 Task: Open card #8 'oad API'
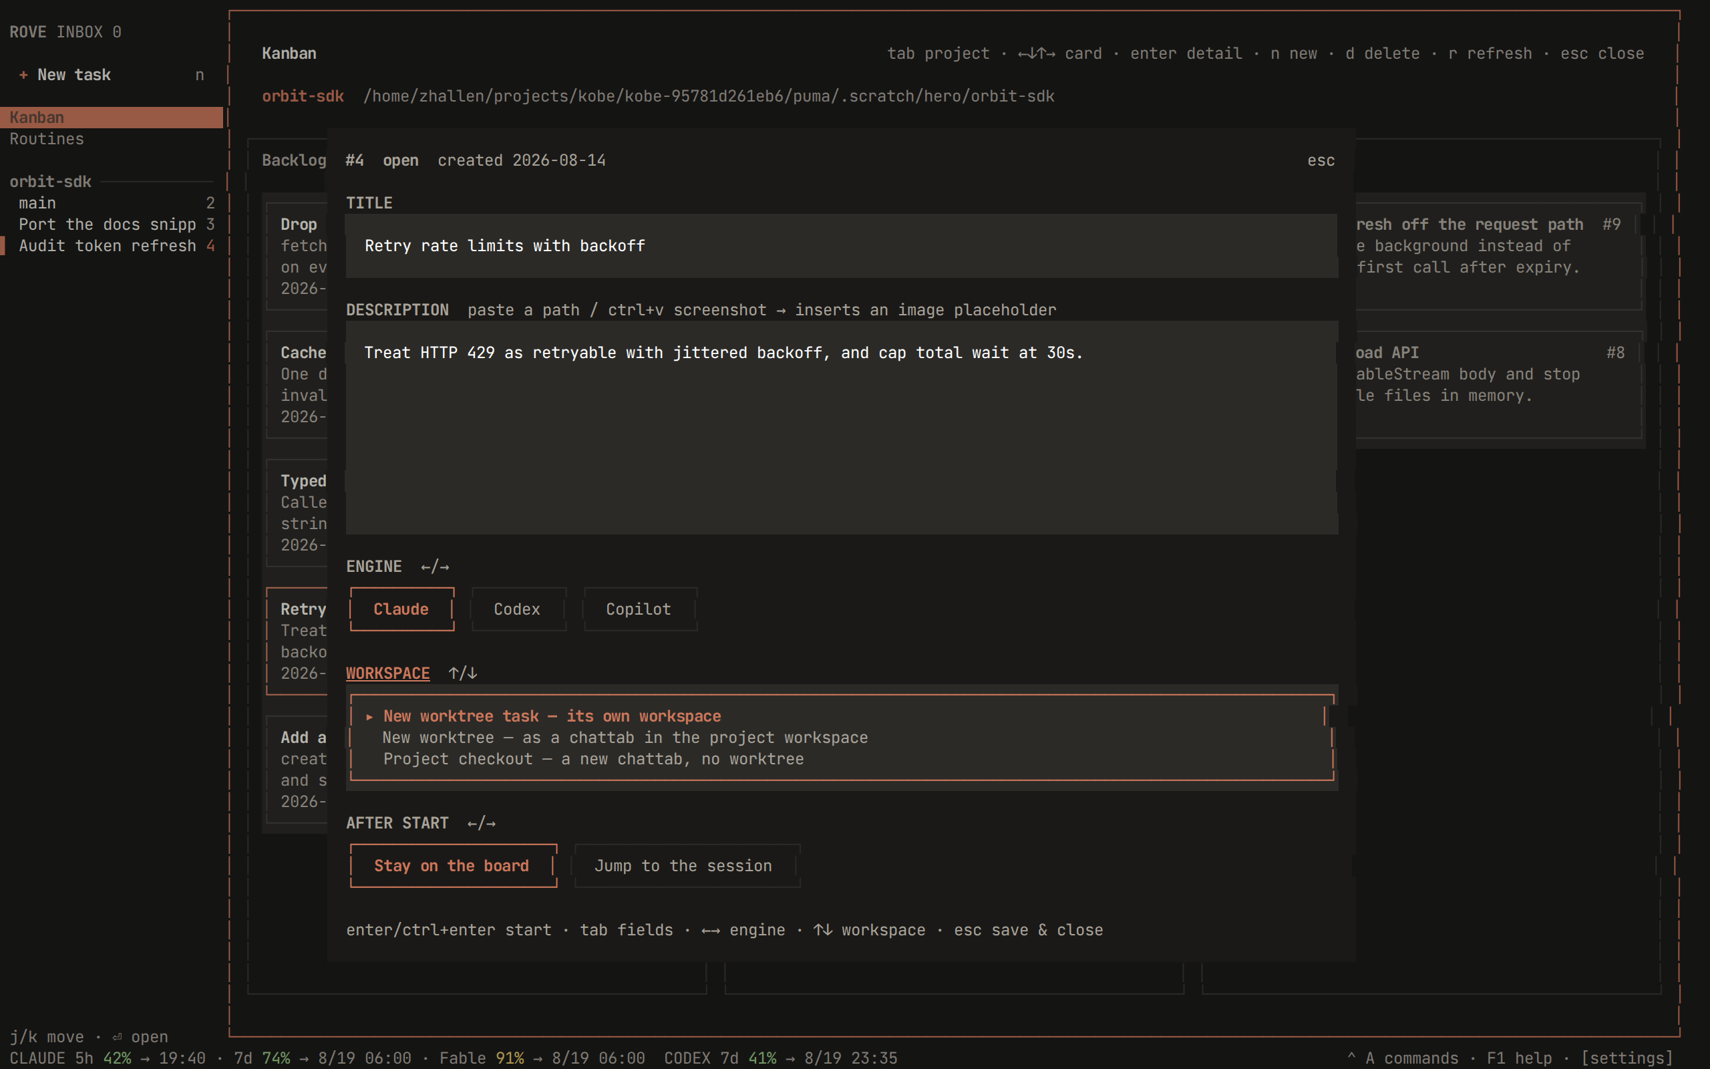[1498, 385]
